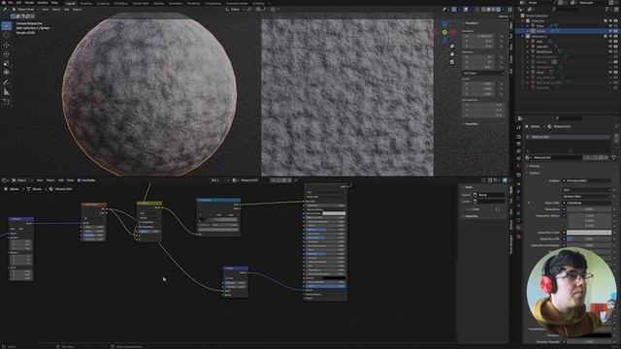Open the Render properties tab icon

[519, 137]
